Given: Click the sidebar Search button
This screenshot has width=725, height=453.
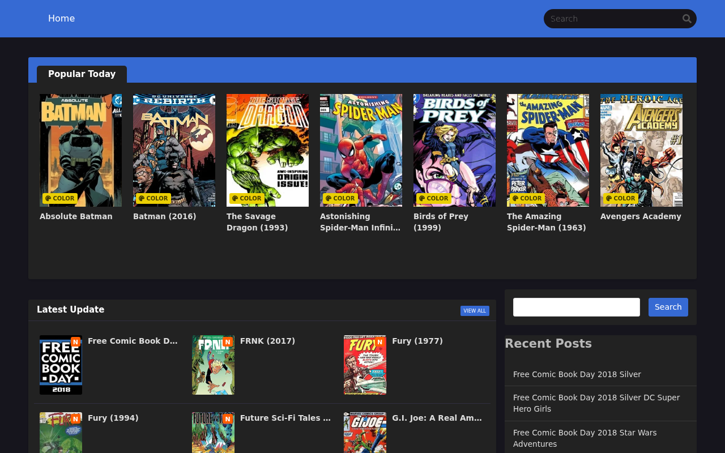Looking at the screenshot, I should (x=668, y=307).
